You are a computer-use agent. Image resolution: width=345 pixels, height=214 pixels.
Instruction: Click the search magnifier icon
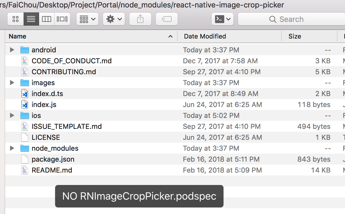273,19
